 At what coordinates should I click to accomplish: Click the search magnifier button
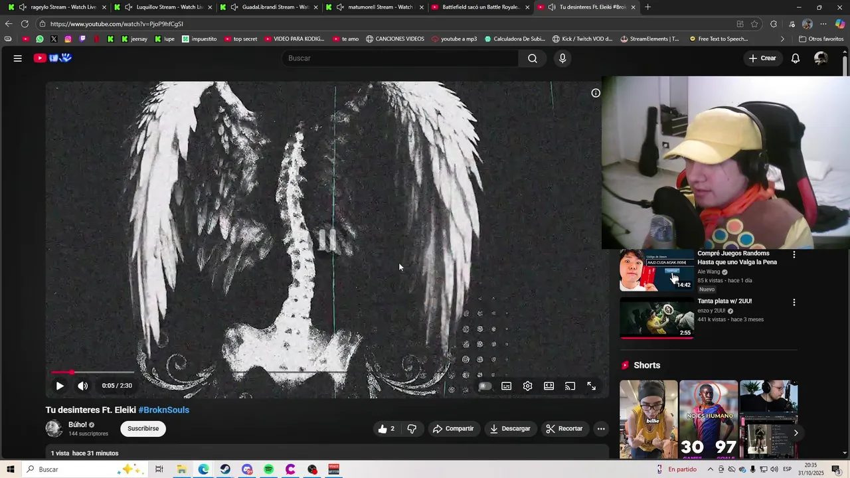tap(533, 58)
